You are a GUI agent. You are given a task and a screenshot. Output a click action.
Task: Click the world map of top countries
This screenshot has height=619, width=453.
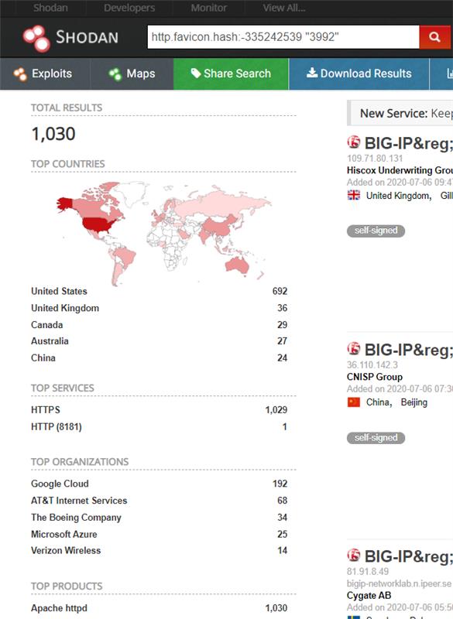click(163, 233)
